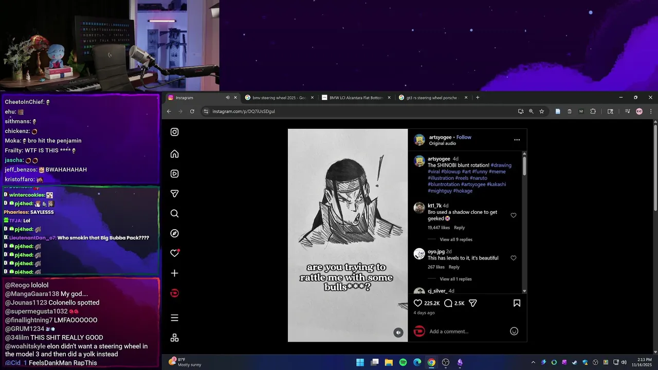The width and height of the screenshot is (658, 370).
Task: Bookmark this page with the star icon
Action: coord(542,112)
